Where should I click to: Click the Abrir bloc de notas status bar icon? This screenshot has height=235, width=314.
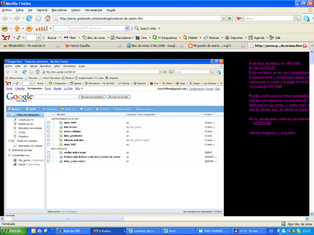(x=283, y=224)
